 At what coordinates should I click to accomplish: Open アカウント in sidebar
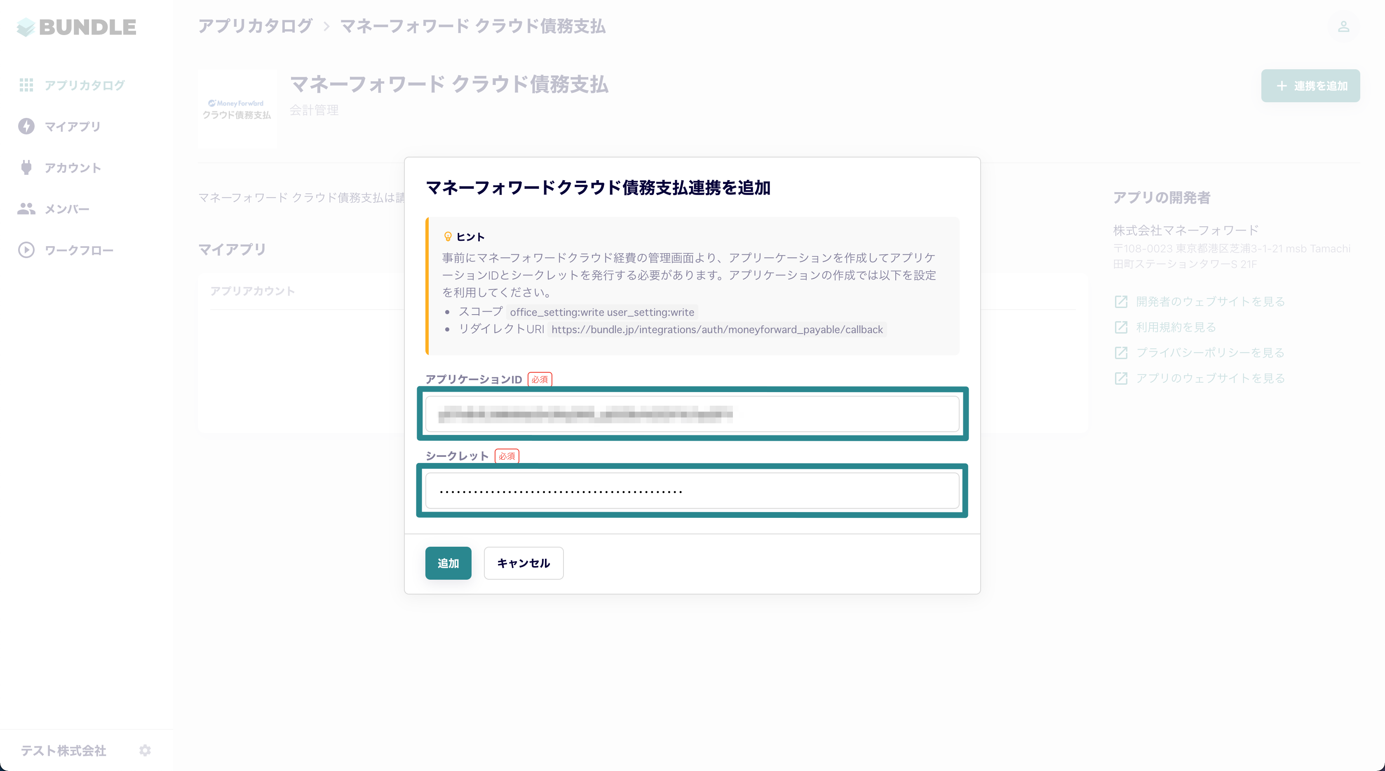(73, 168)
